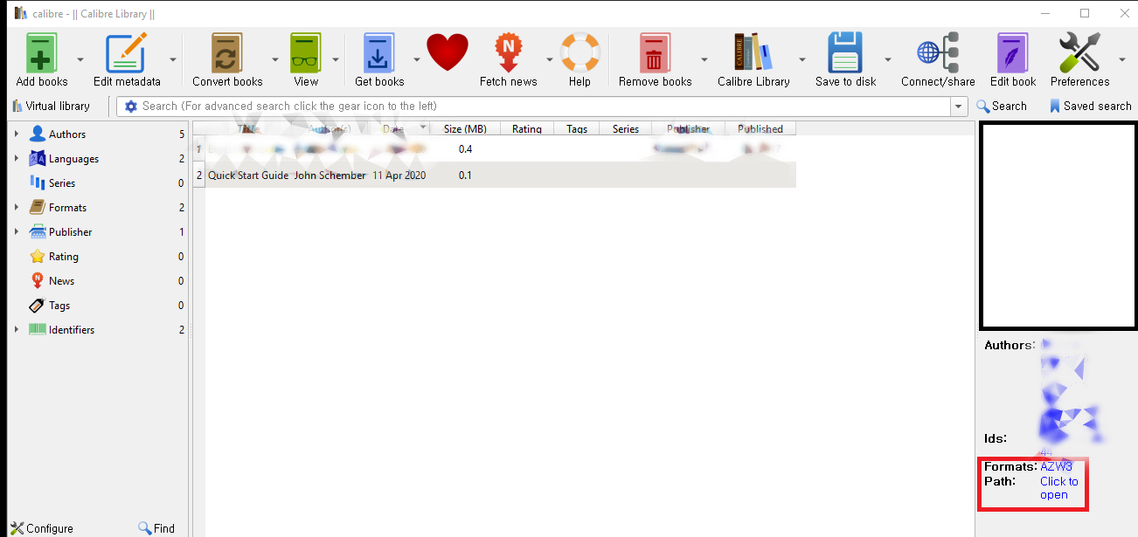Click the Formats category in sidebar
Screen dimensions: 1138x537
tap(67, 208)
